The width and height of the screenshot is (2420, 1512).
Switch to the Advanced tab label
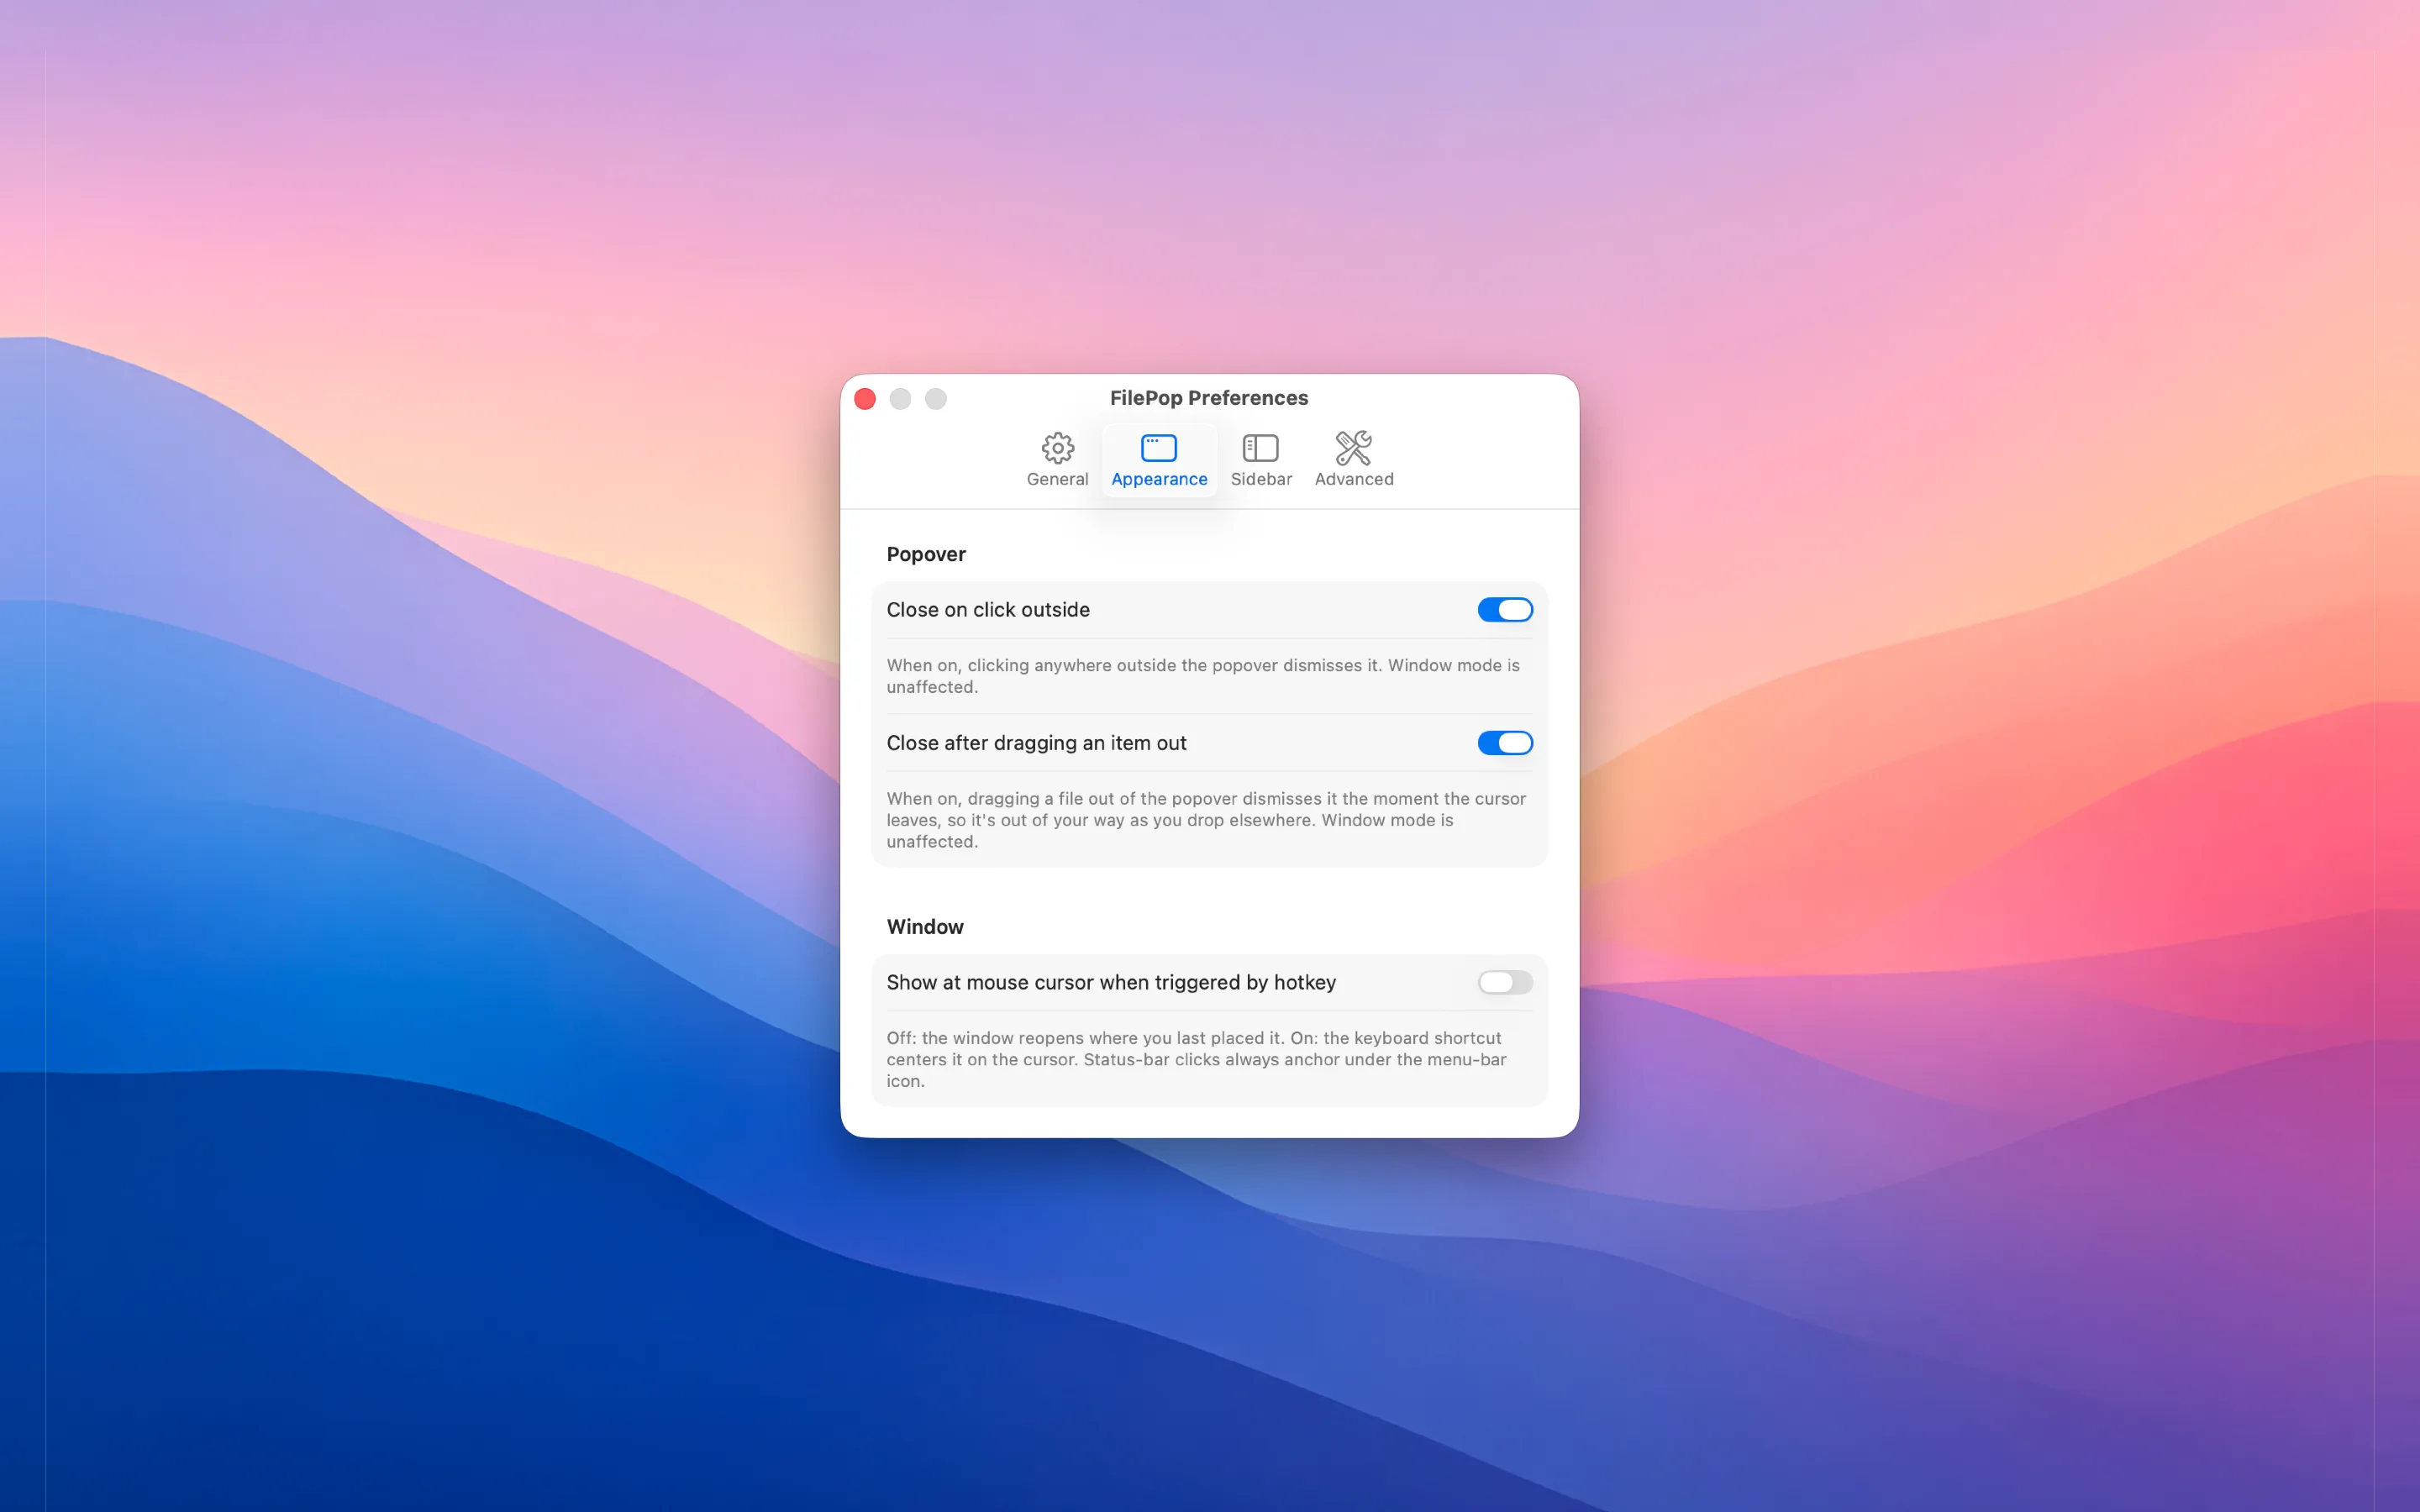pos(1354,479)
